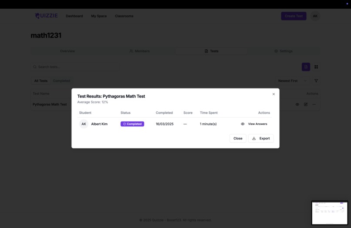Open the Newest First sort dropdown
This screenshot has width=351, height=228.
click(x=292, y=81)
